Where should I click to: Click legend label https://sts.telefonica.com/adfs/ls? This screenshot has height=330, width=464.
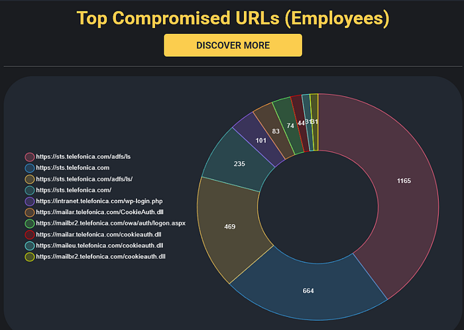[x=83, y=157]
